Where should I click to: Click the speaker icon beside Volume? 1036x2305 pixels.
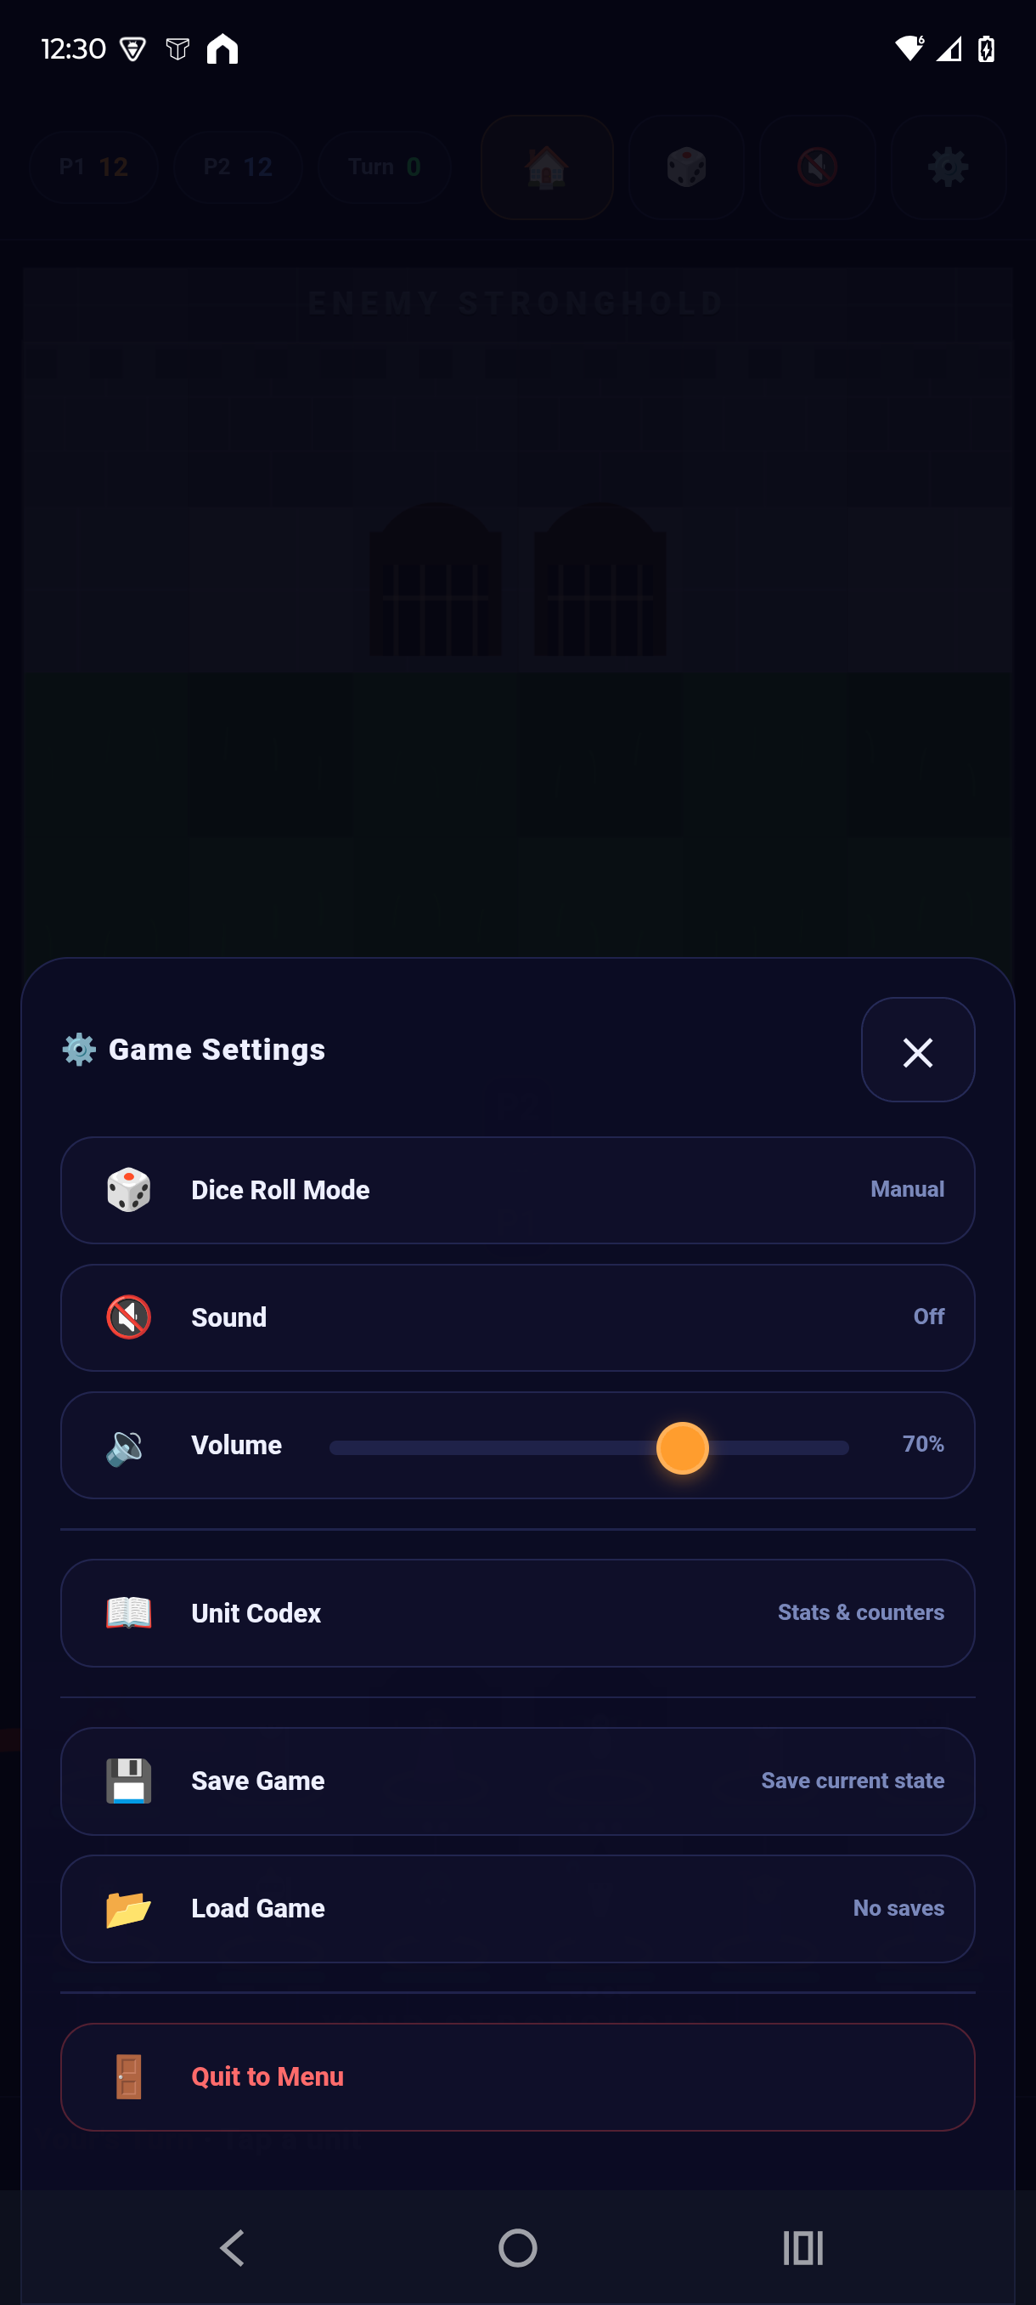tap(126, 1446)
